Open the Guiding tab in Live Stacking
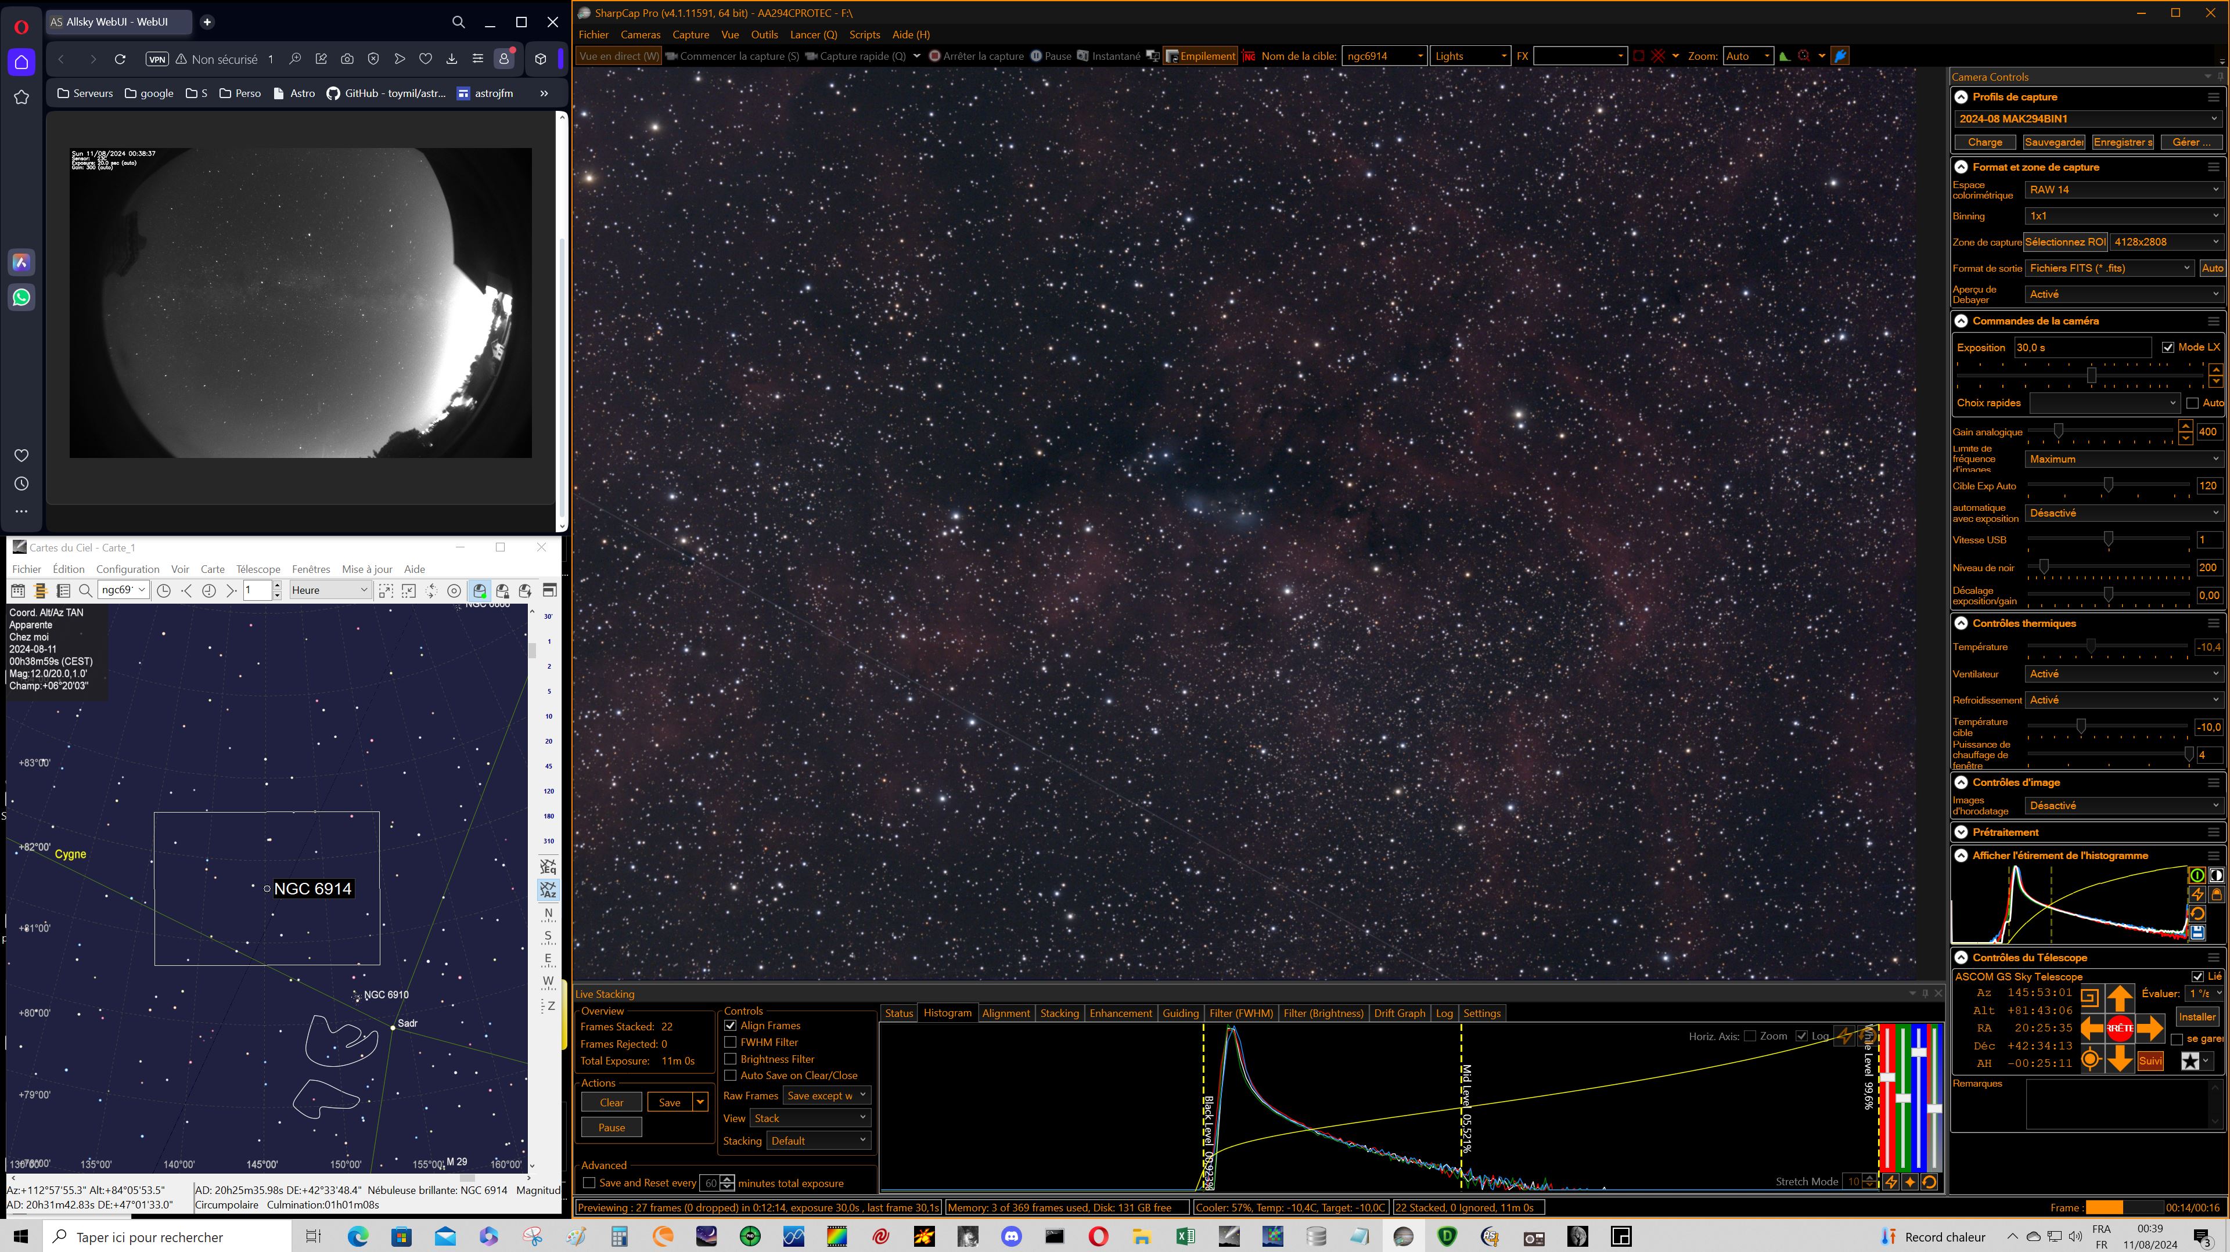The height and width of the screenshot is (1252, 2230). point(1180,1014)
